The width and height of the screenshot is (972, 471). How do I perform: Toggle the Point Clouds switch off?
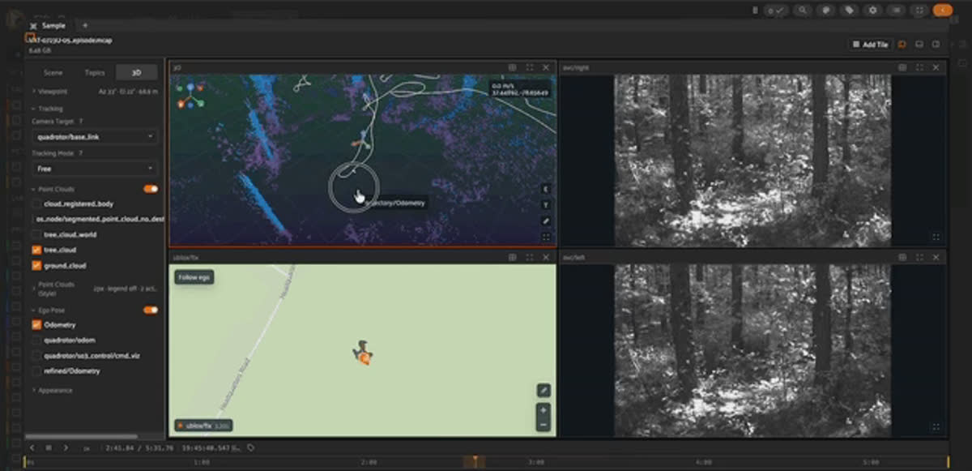(x=151, y=189)
